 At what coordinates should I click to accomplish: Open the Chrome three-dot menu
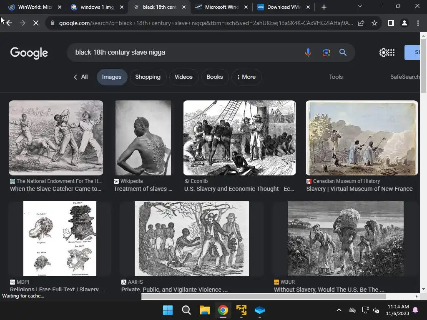418,23
